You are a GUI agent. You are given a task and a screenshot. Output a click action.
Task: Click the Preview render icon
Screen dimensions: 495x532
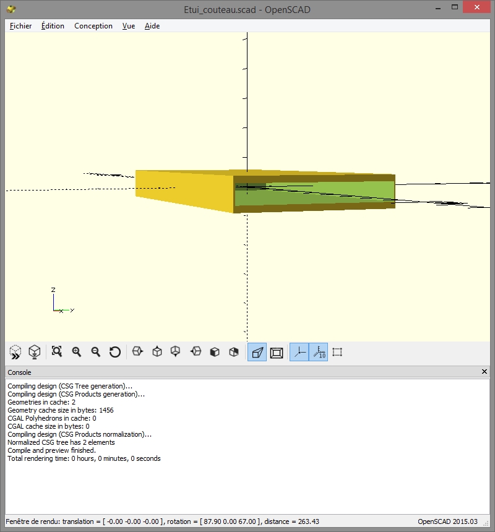[x=15, y=352]
